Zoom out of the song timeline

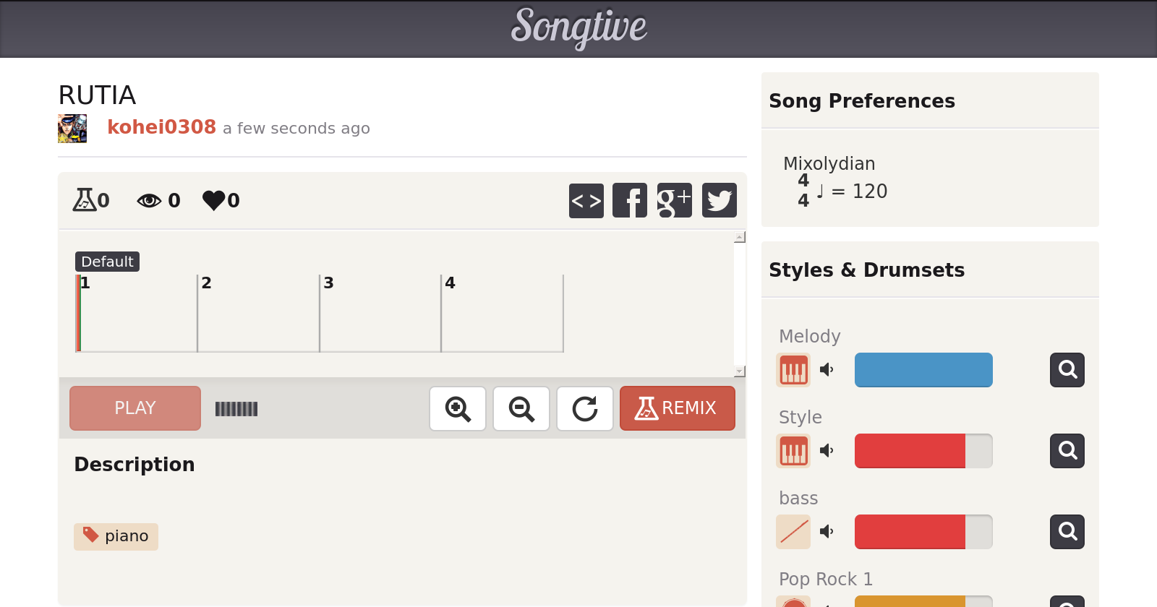[521, 409]
